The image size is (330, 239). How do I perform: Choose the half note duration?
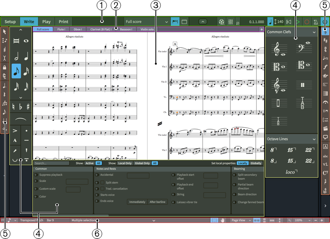tap(16, 56)
